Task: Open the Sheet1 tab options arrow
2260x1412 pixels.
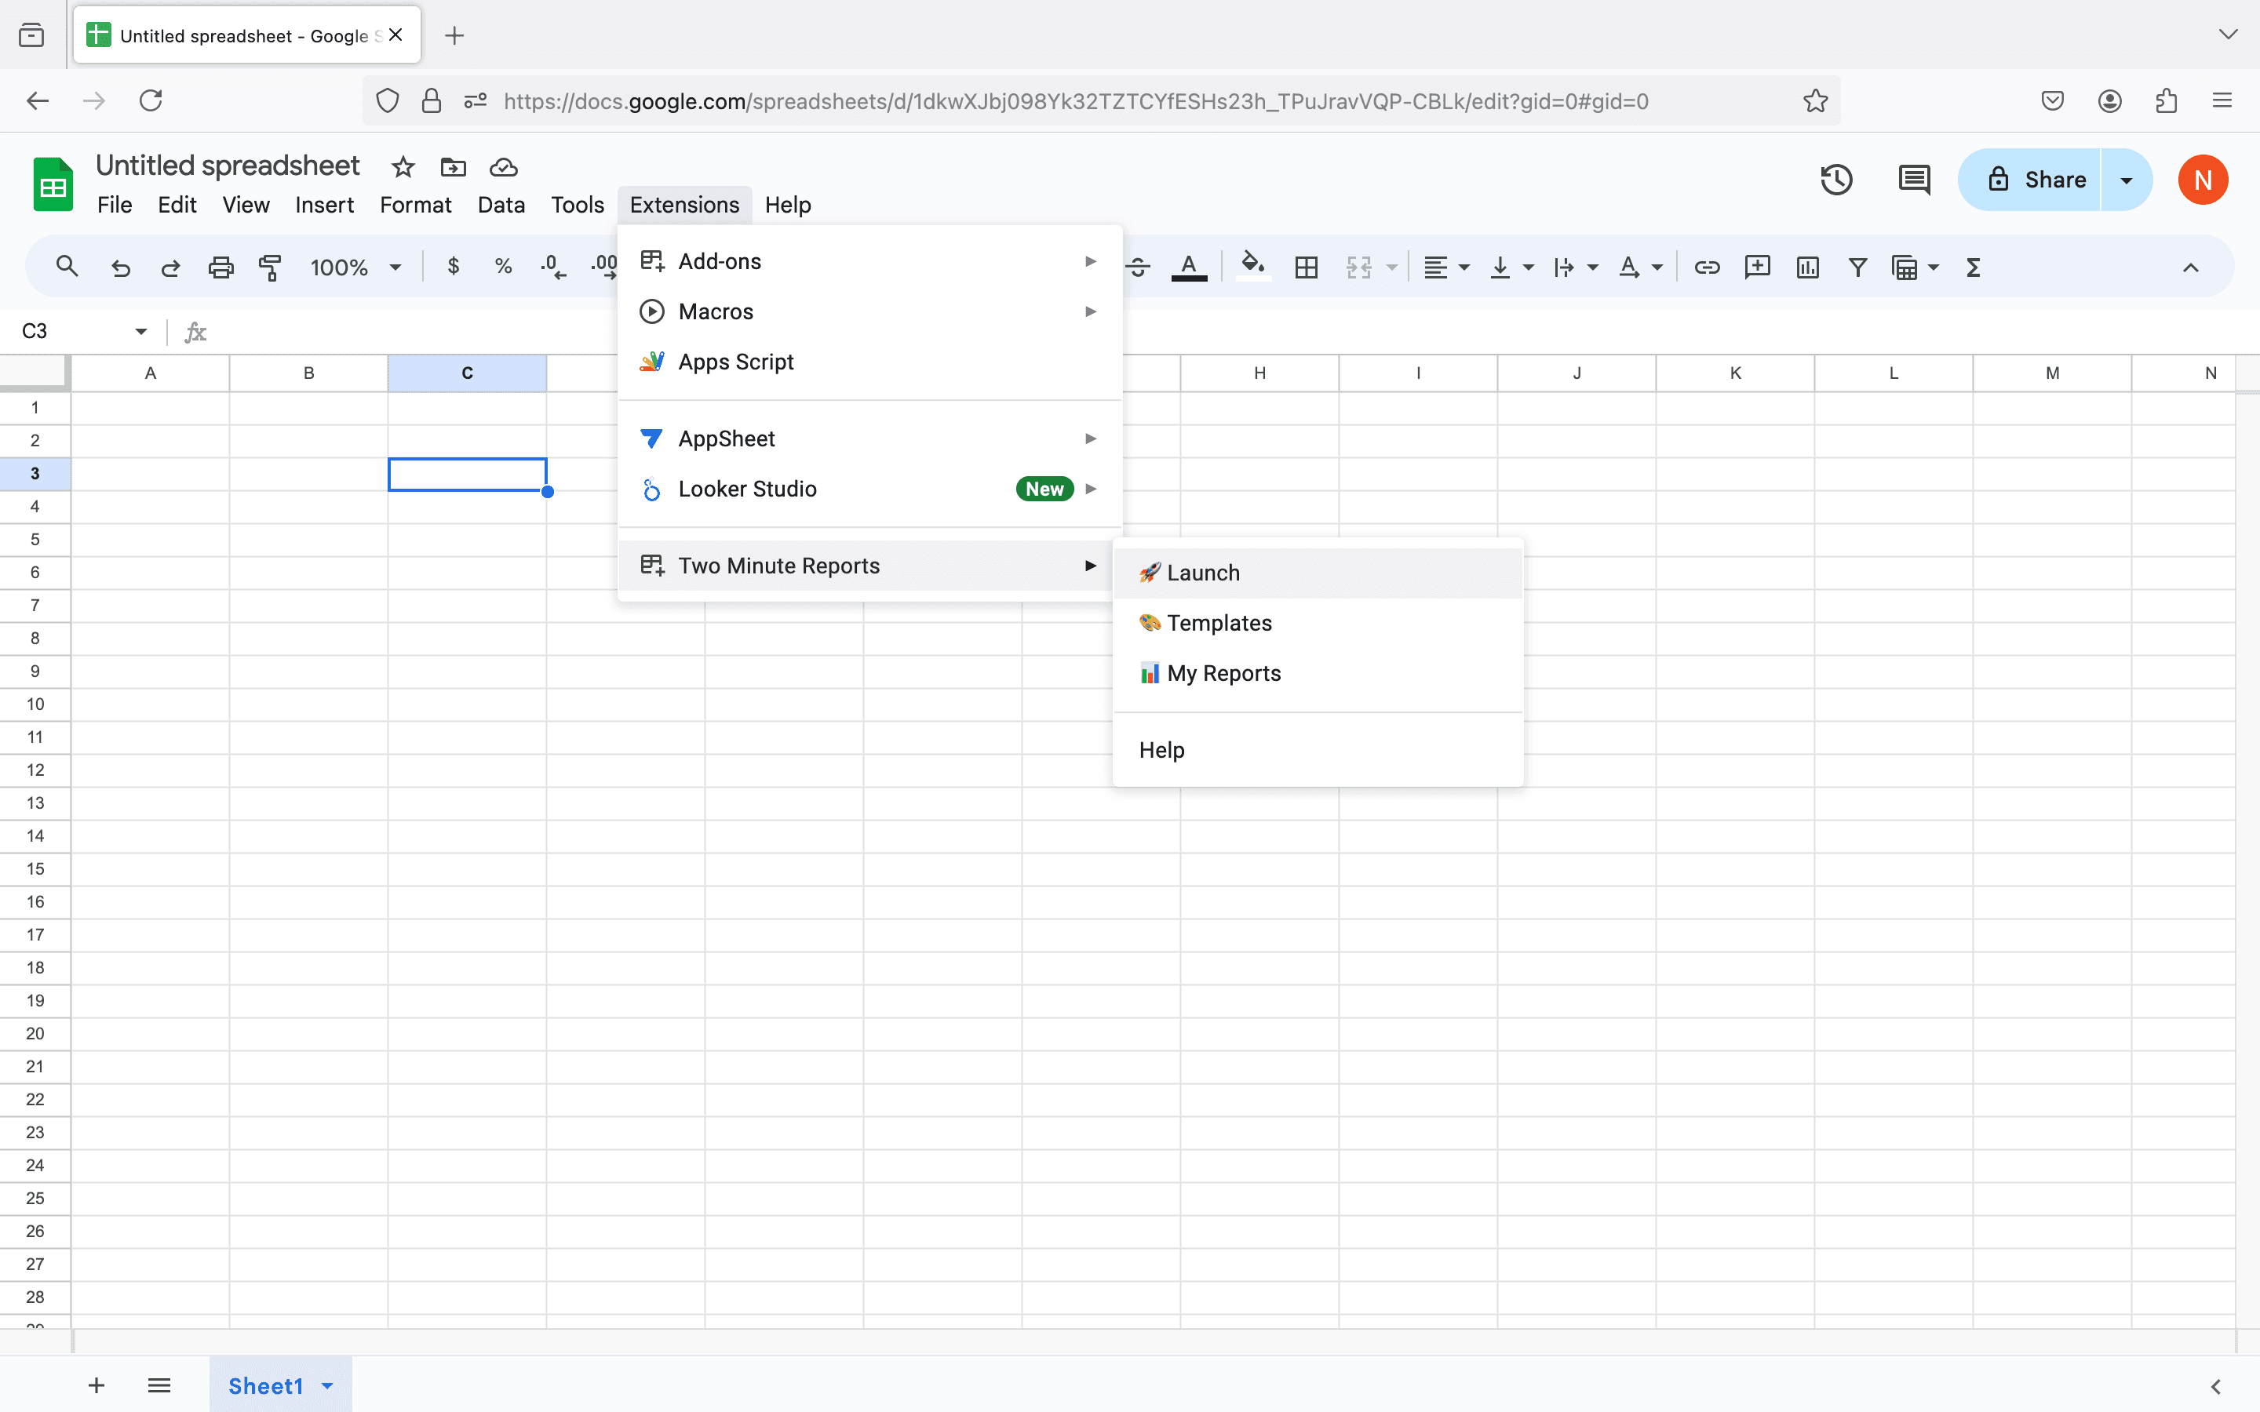Action: click(x=328, y=1386)
